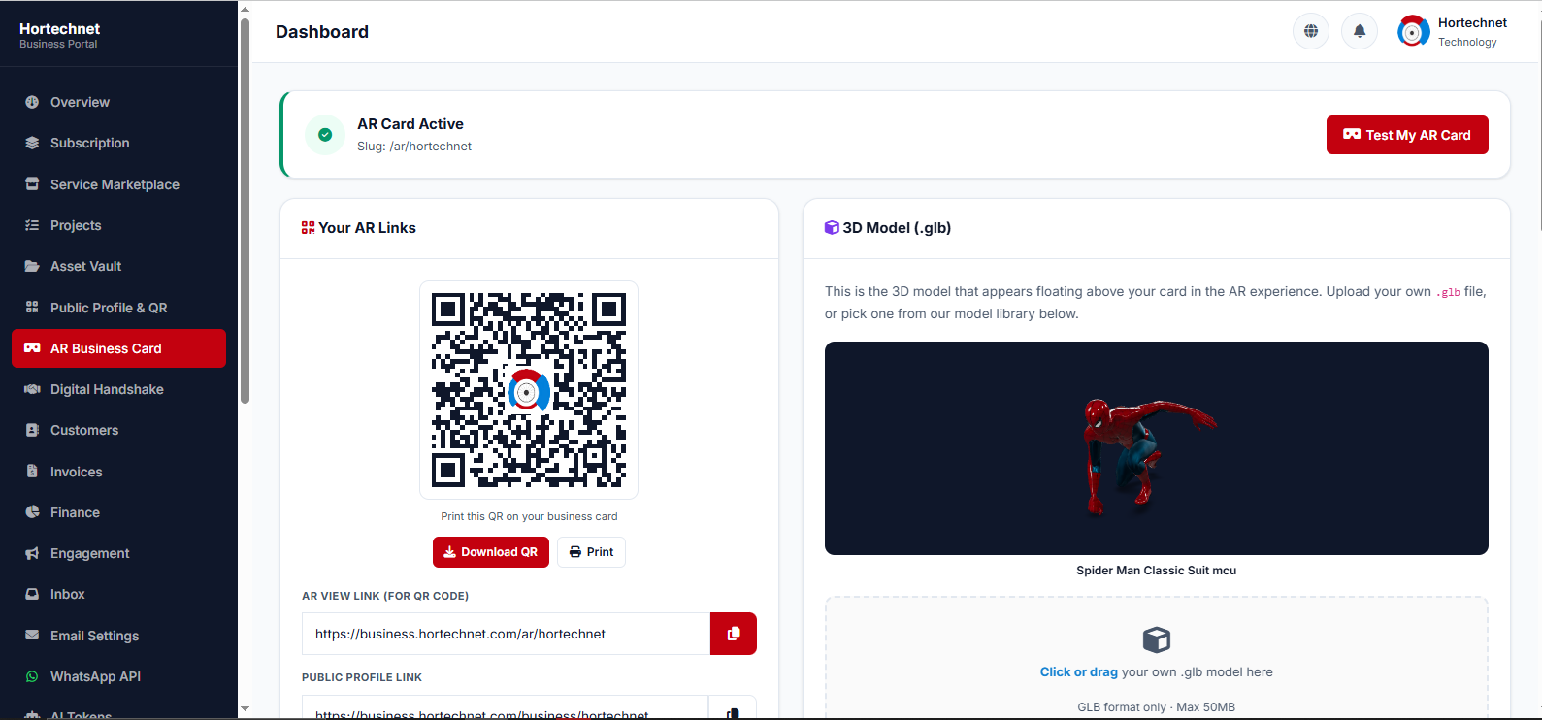Click the Dashboard page title
The width and height of the screenshot is (1542, 720).
click(x=322, y=32)
